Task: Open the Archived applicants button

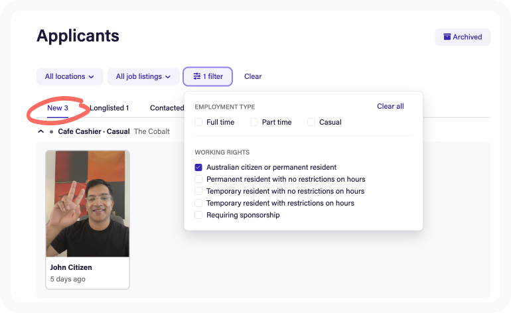Action: pos(463,37)
